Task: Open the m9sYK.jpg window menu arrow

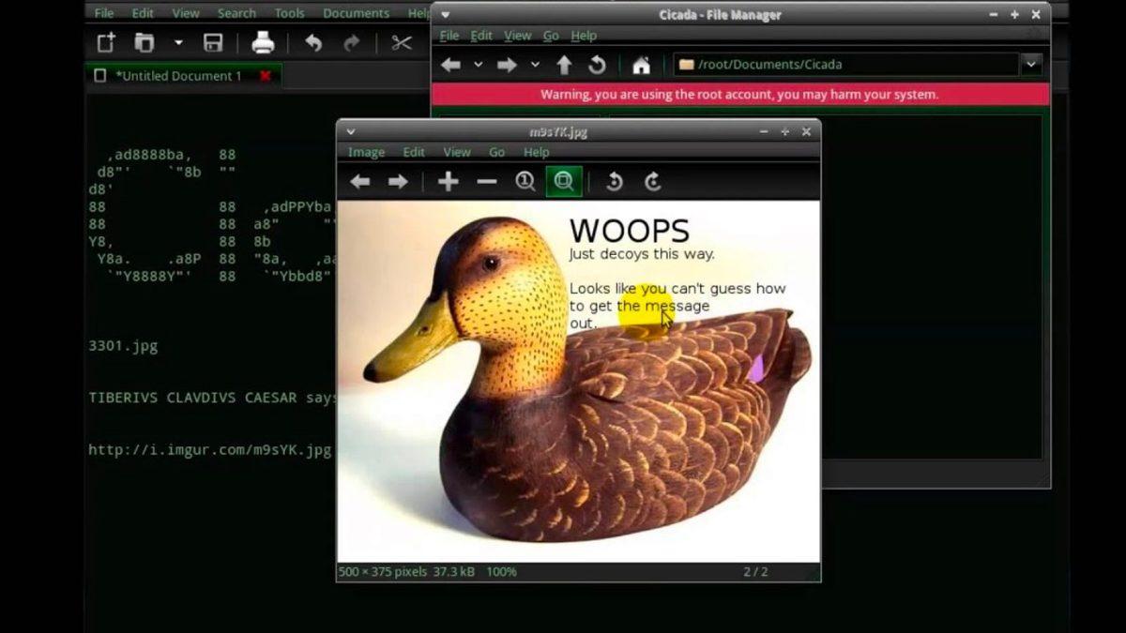Action: tap(351, 132)
